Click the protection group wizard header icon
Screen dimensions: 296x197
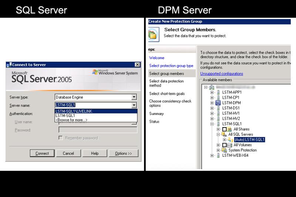(154, 34)
